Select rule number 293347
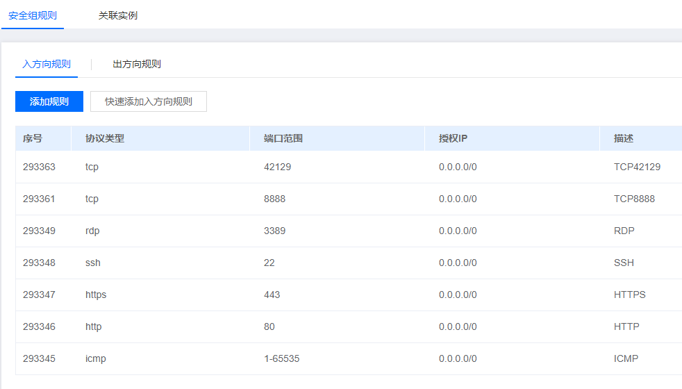 pos(39,295)
